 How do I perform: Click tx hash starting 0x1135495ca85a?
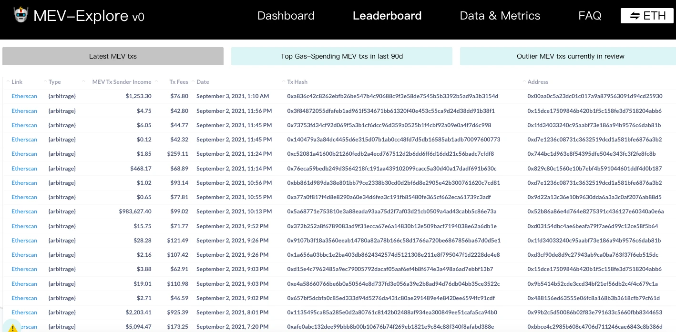(x=392, y=312)
